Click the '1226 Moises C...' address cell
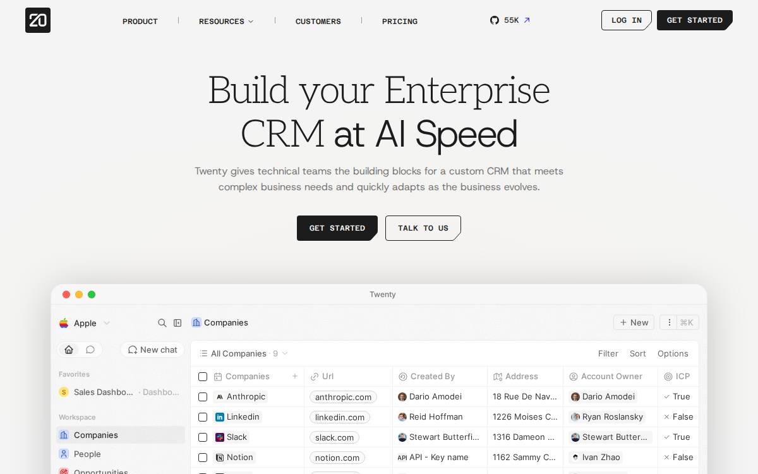Image resolution: width=758 pixels, height=474 pixels. click(x=525, y=417)
